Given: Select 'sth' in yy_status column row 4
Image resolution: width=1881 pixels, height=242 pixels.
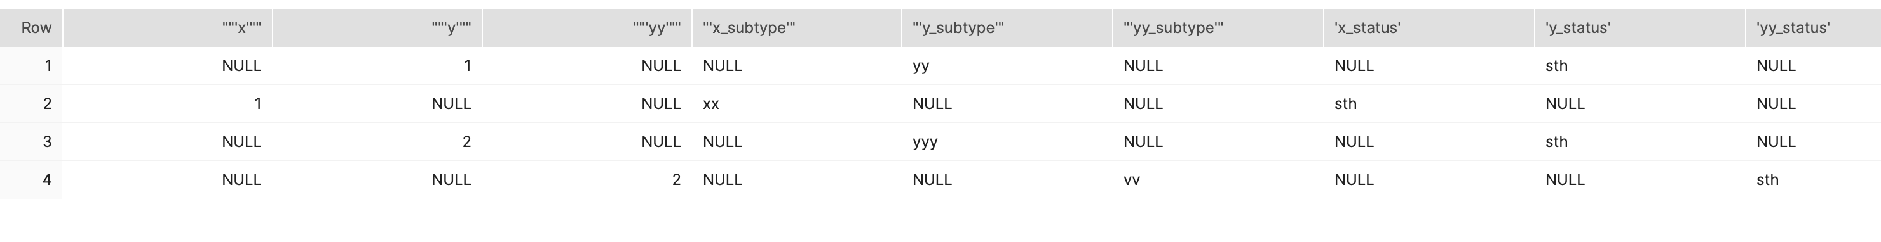Looking at the screenshot, I should [1768, 179].
